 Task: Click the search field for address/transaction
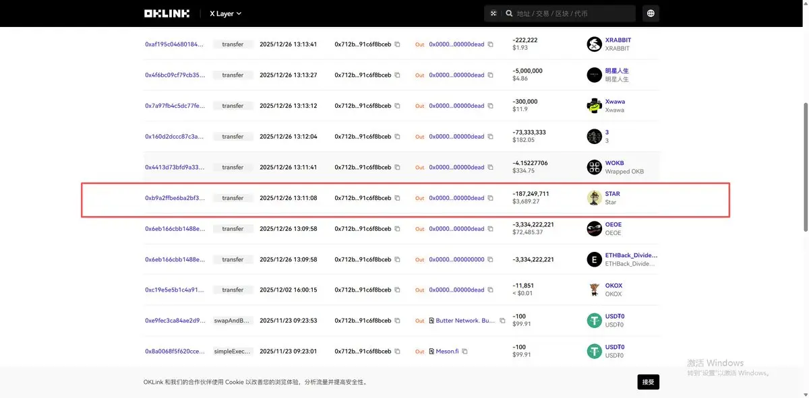point(574,13)
